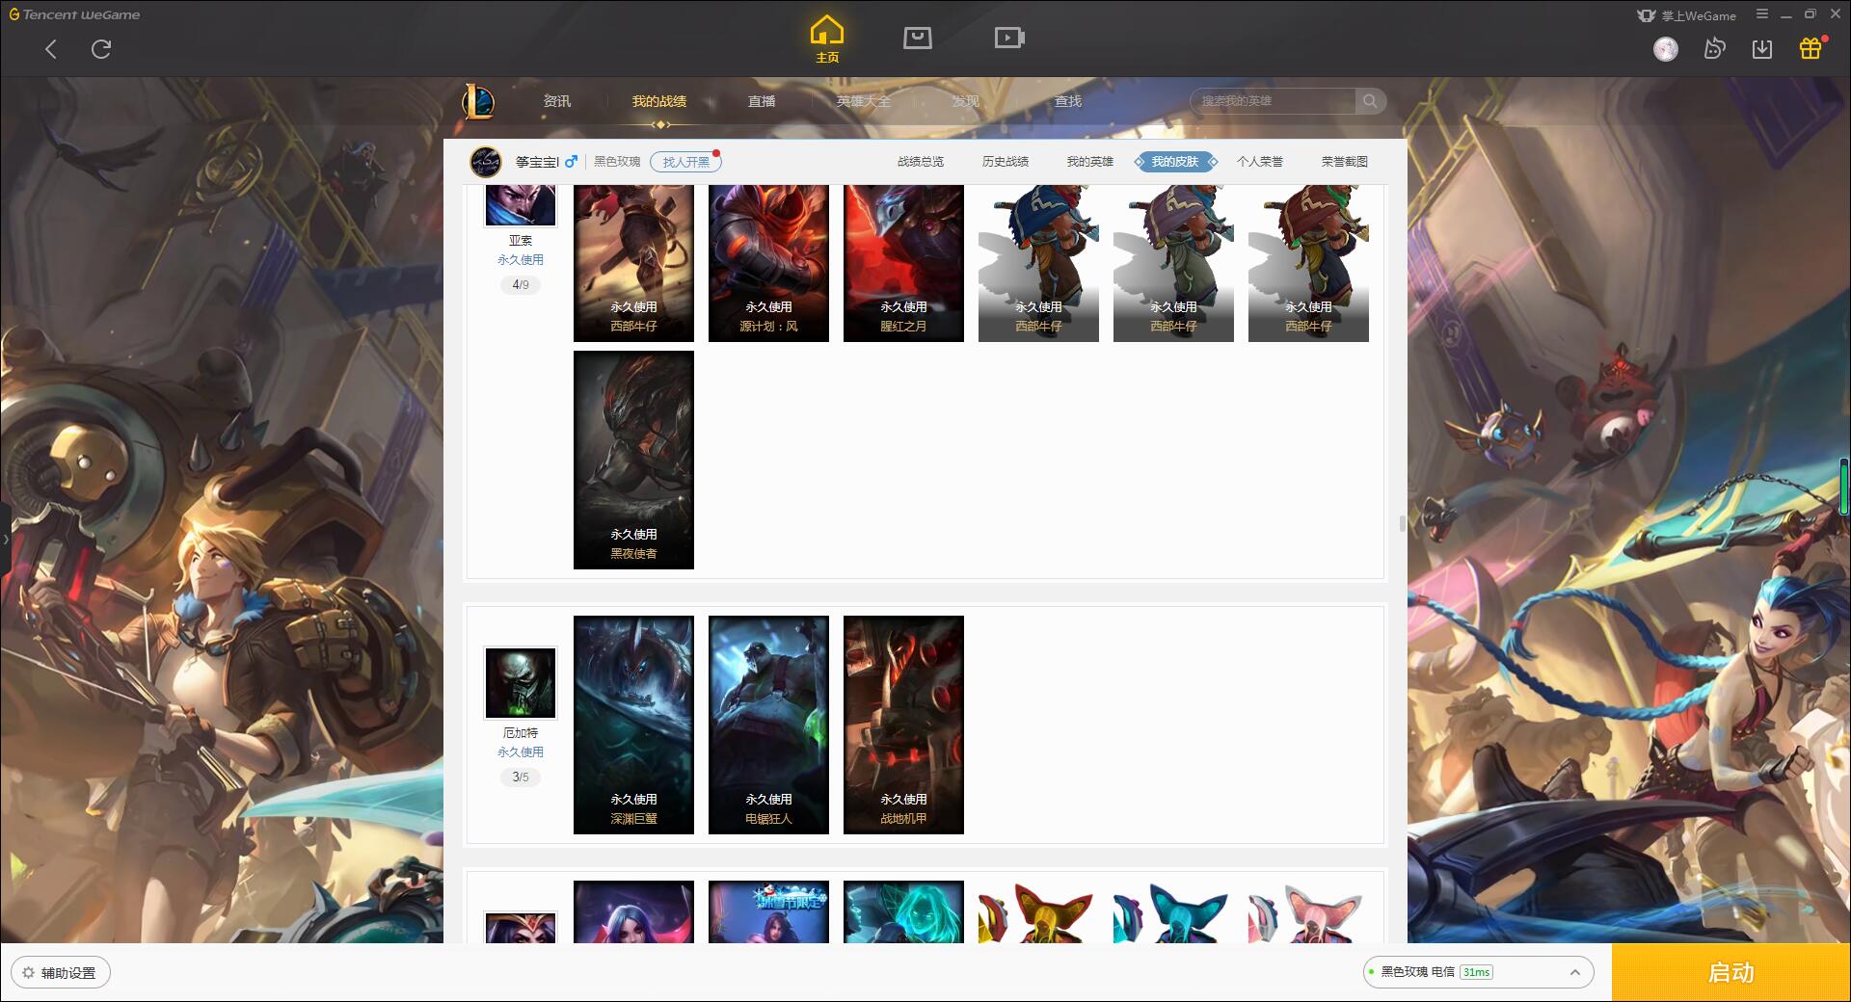Screen dimensions: 1851x1002
Task: Open the 英雄大全 heroes tab
Action: pyautogui.click(x=864, y=101)
